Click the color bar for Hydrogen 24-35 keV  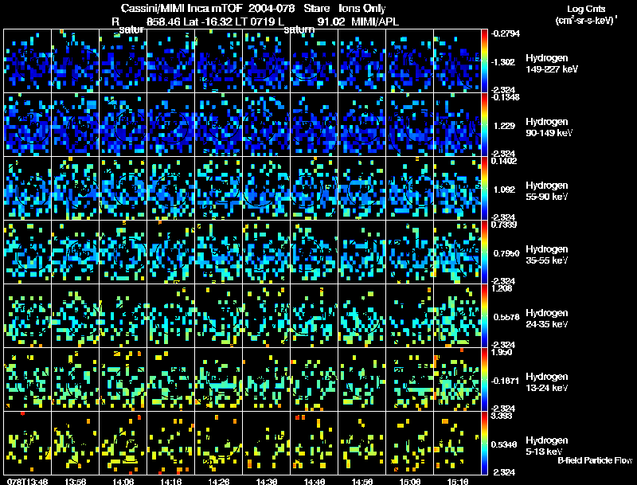[484, 316]
